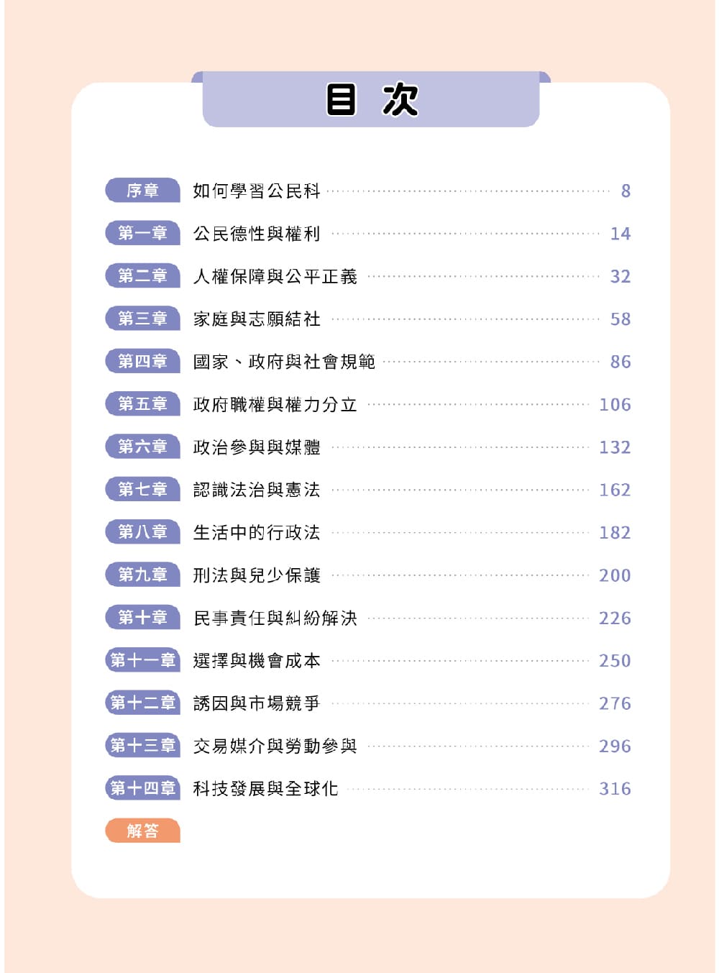
Task: Click the 序章 chapter badge
Action: 142,191
